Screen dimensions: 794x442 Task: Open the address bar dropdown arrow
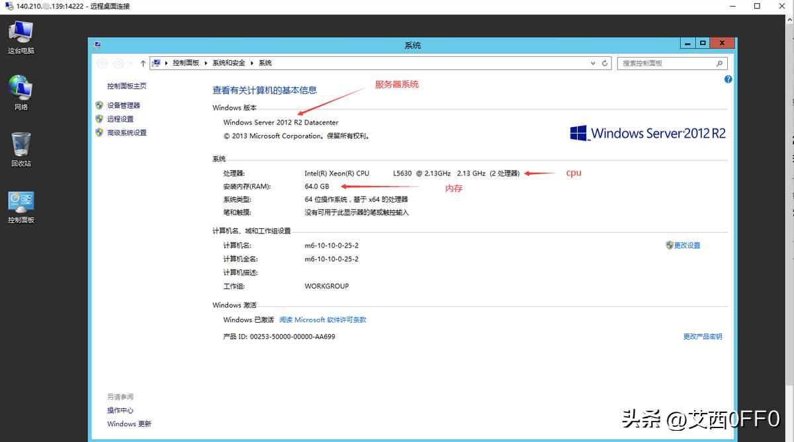tap(593, 63)
